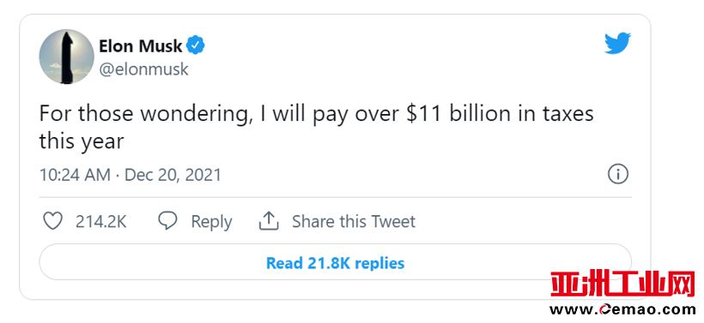This screenshot has width=704, height=323.
Task: Click the tweet text about taxes
Action: 316,128
